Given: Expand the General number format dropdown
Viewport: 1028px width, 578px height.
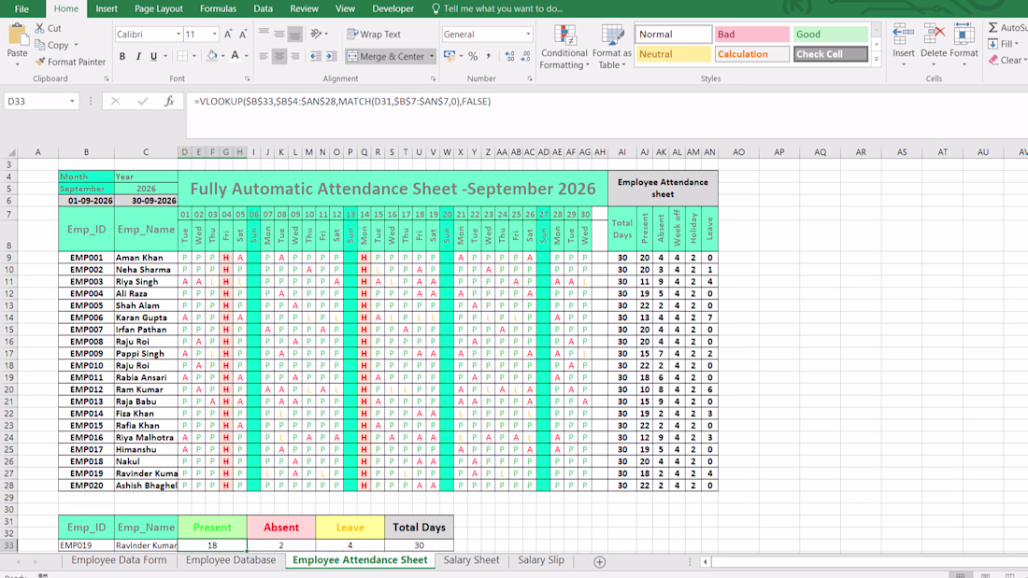Looking at the screenshot, I should tap(528, 34).
